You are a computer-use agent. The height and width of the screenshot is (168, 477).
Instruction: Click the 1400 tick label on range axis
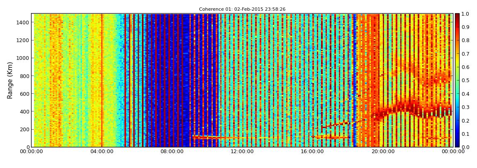[x=23, y=22]
